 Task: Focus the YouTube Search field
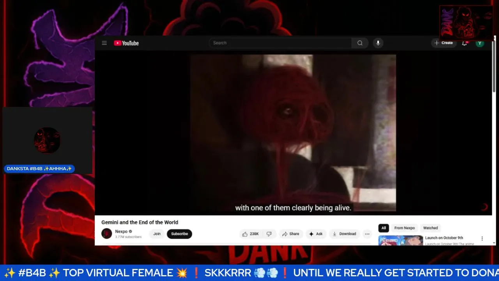[280, 43]
